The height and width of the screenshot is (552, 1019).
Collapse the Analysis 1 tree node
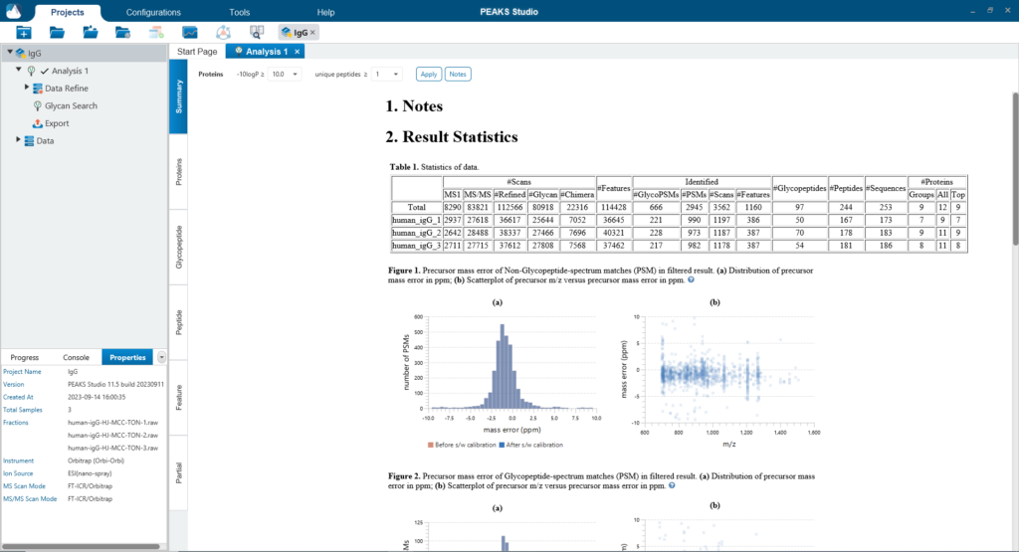click(19, 71)
